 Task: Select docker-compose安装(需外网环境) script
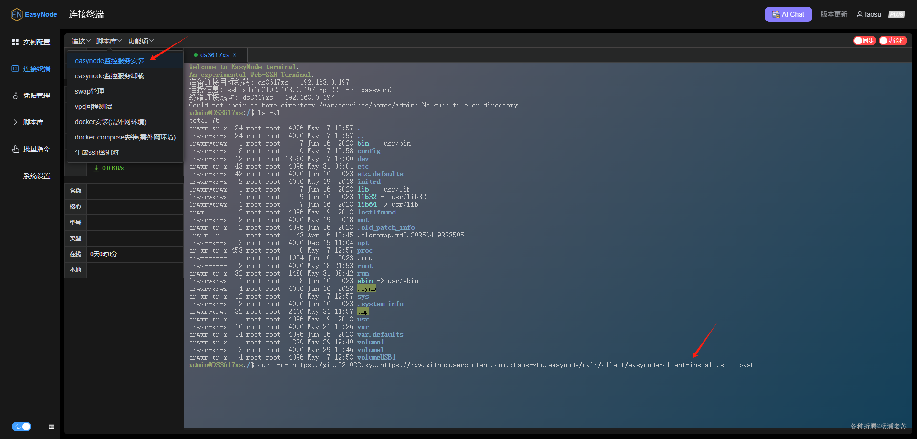click(x=125, y=137)
